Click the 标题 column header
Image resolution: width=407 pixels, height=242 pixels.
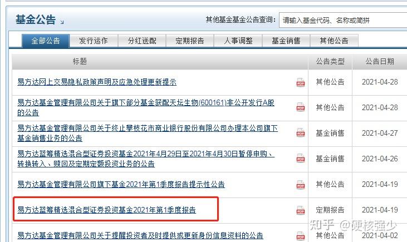[x=80, y=61]
